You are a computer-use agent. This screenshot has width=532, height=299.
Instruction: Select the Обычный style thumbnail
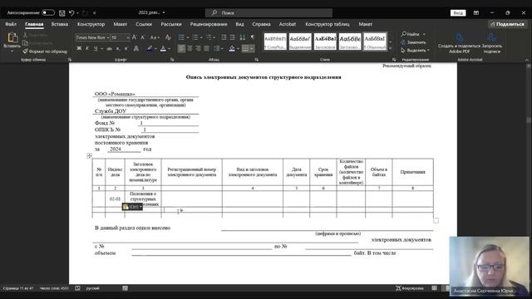point(375,42)
